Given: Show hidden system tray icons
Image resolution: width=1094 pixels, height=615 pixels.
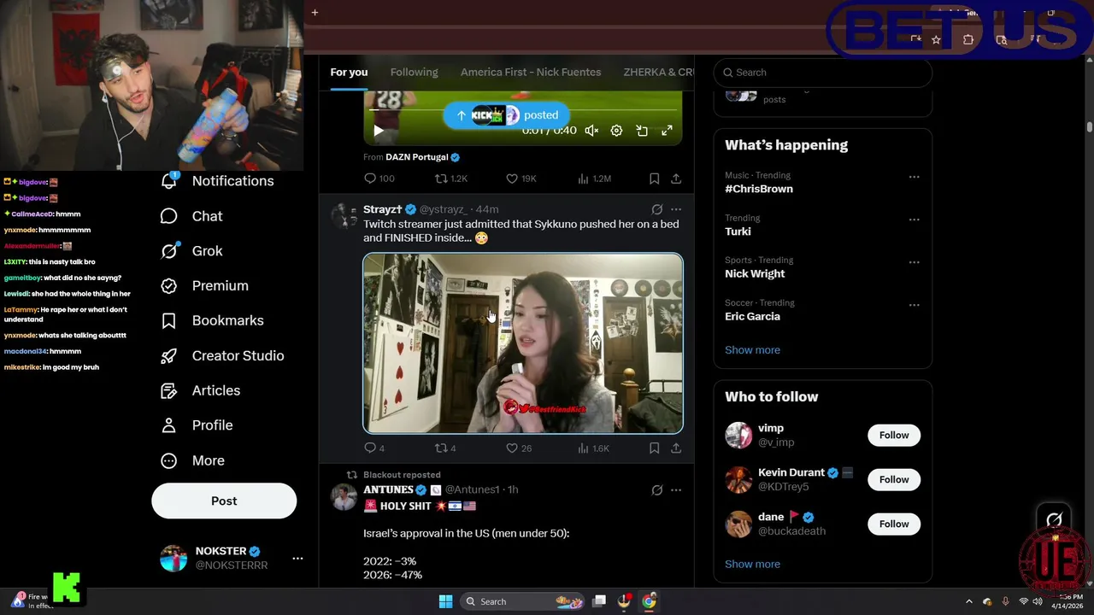Looking at the screenshot, I should pyautogui.click(x=968, y=601).
